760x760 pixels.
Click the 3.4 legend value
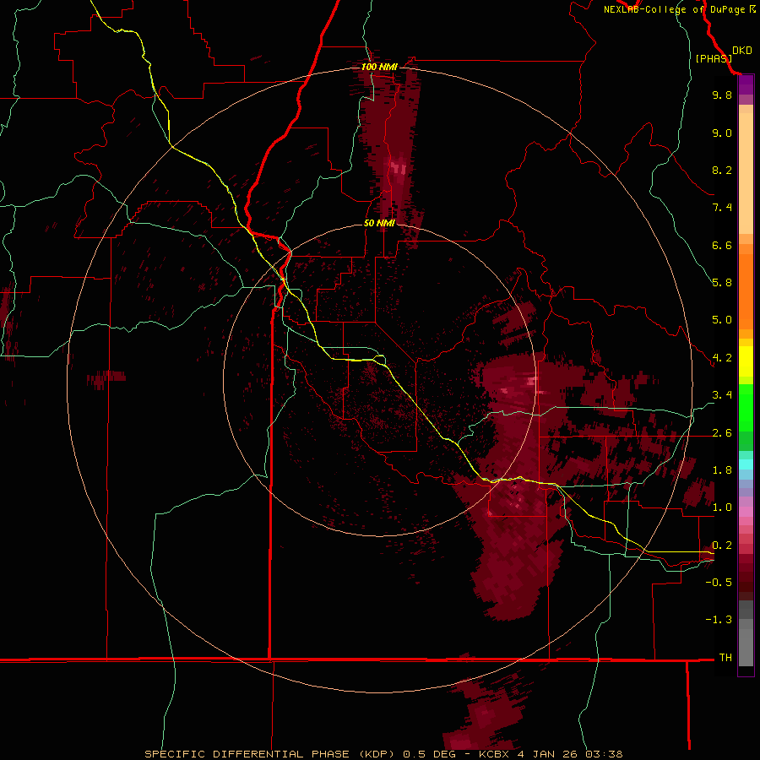pos(722,395)
